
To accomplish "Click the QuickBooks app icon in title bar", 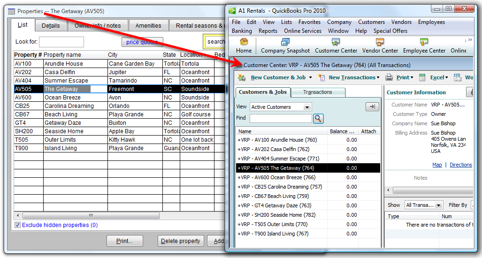I will (232, 11).
